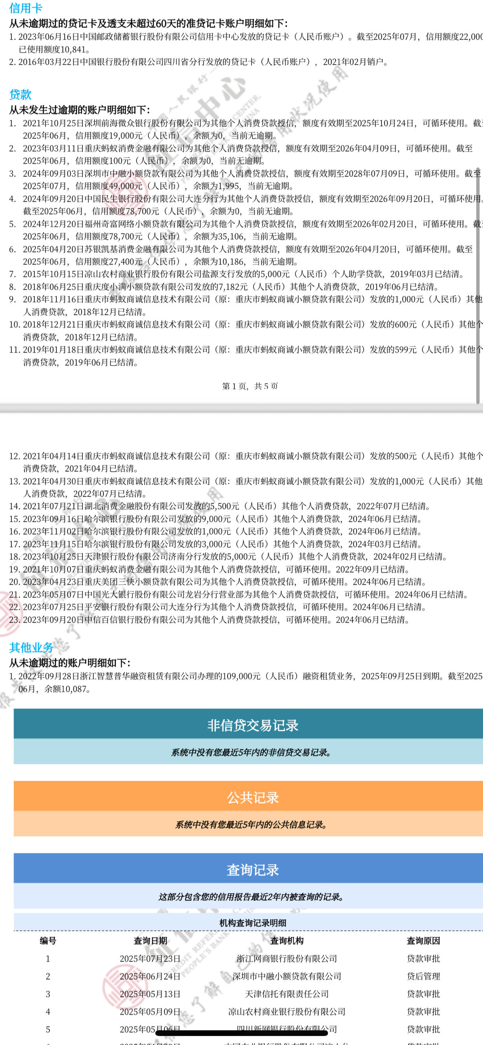483x1045 pixels.
Task: Click the note 这部分包含您的信用报告最近2年内被查询的记录
Action: [x=252, y=897]
